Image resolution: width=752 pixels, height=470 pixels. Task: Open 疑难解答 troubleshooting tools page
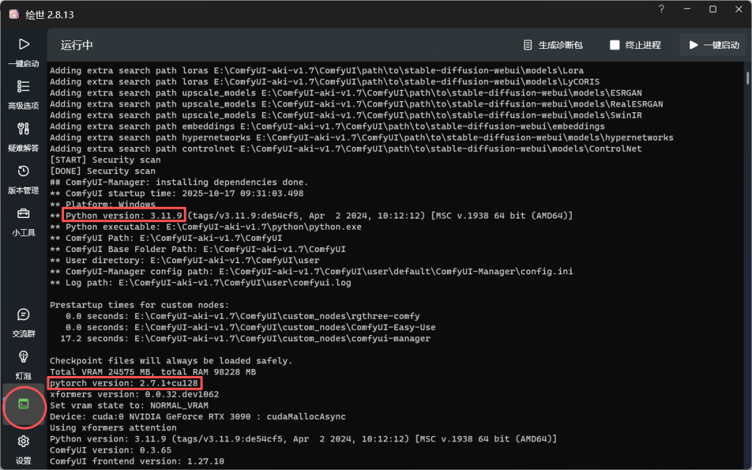coord(24,137)
